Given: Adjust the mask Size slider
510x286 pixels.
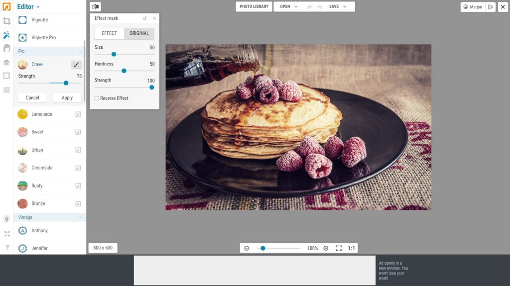Looking at the screenshot, I should coord(114,54).
